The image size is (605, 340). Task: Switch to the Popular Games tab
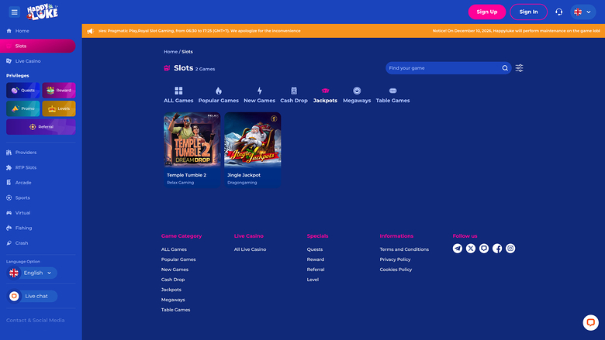coord(219,95)
